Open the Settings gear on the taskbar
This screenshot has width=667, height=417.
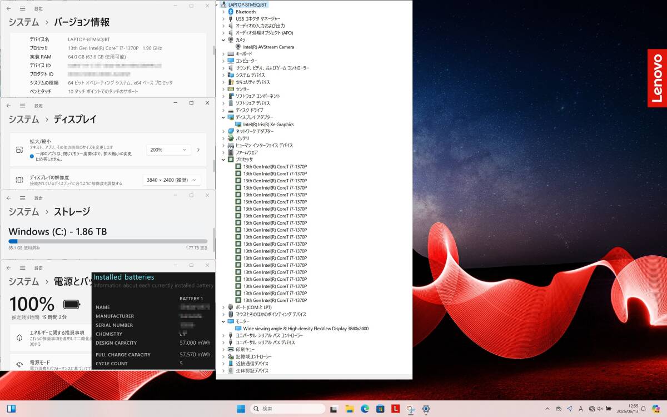coord(426,409)
